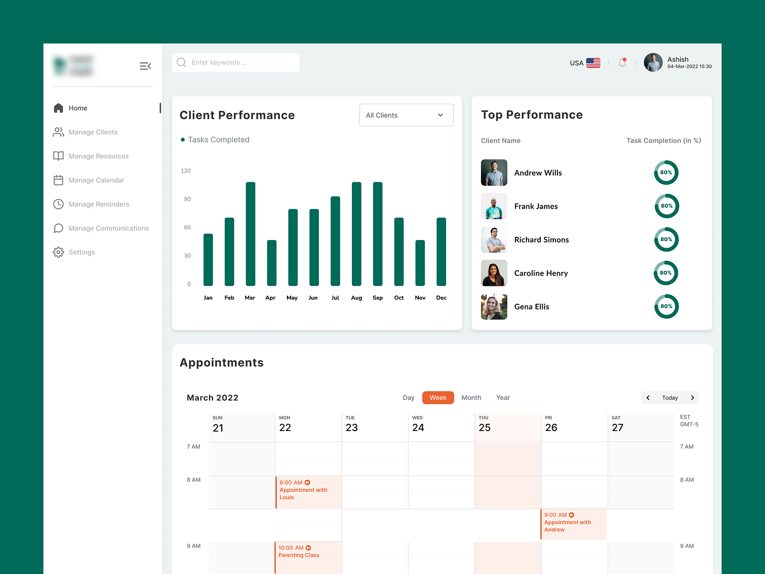The height and width of the screenshot is (574, 765).
Task: Switch calendar view to Year
Action: pyautogui.click(x=503, y=397)
